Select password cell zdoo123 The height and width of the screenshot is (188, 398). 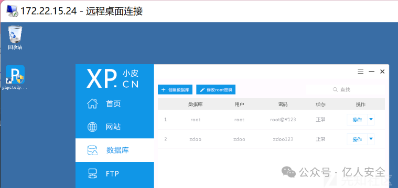coord(283,139)
